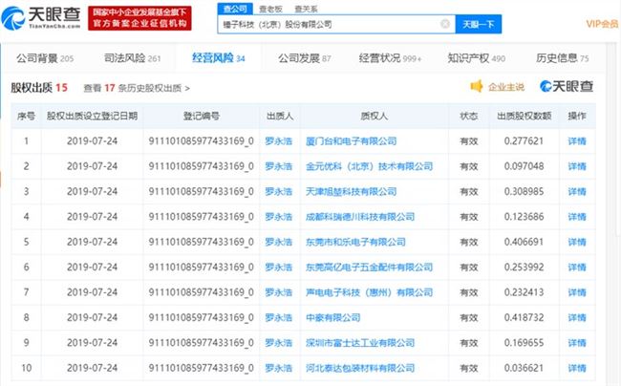Open the 历史信息 75 tab

tap(563, 58)
